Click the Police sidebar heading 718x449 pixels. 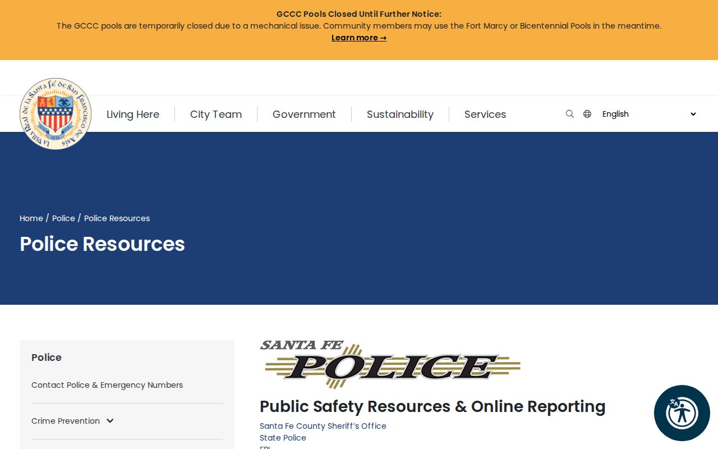pos(47,358)
